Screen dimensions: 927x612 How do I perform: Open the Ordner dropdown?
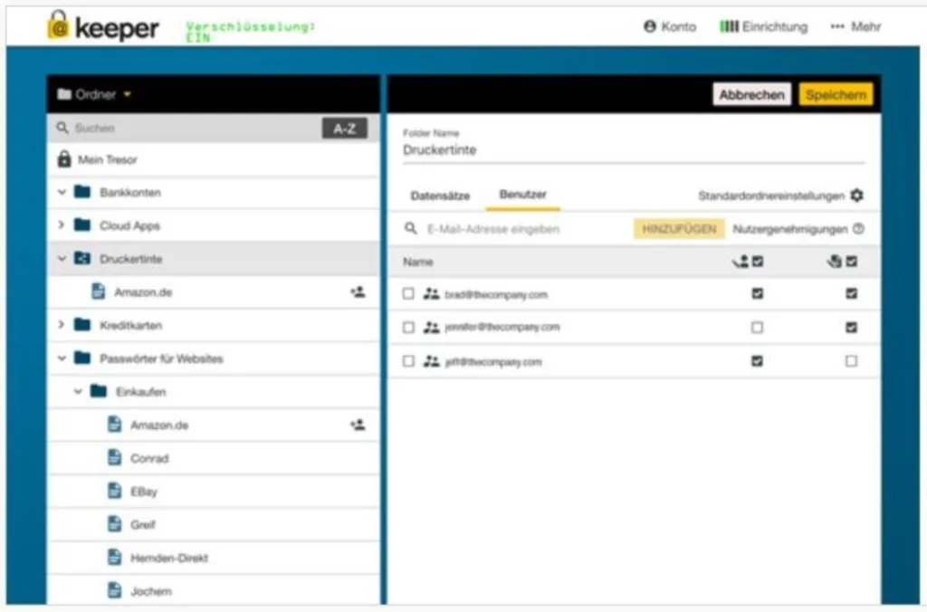click(94, 95)
